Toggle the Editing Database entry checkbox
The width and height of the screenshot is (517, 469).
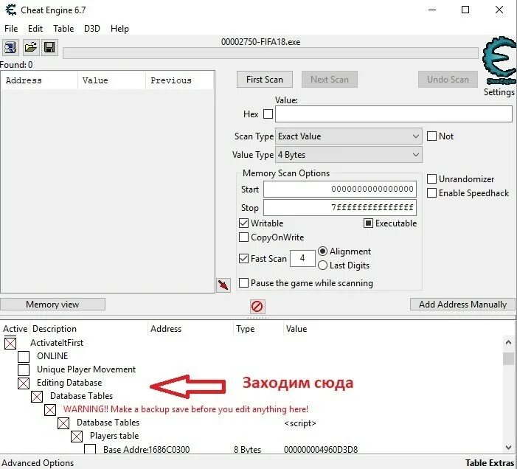coord(24,383)
